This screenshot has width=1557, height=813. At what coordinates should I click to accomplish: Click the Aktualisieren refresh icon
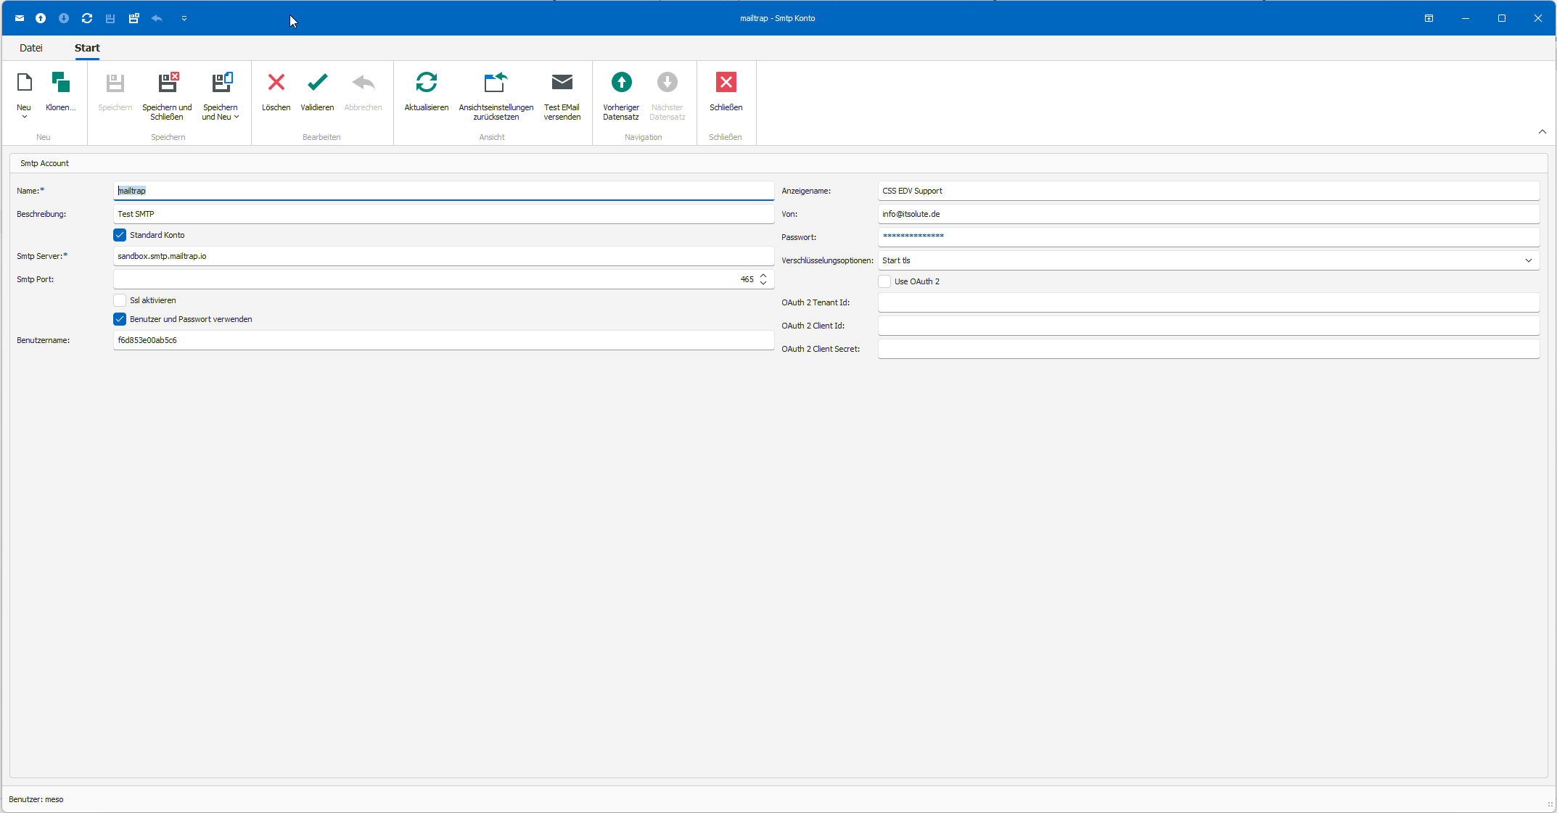pyautogui.click(x=426, y=83)
